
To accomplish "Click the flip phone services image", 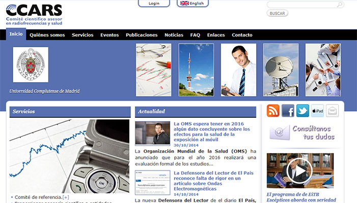I will pos(69,156).
